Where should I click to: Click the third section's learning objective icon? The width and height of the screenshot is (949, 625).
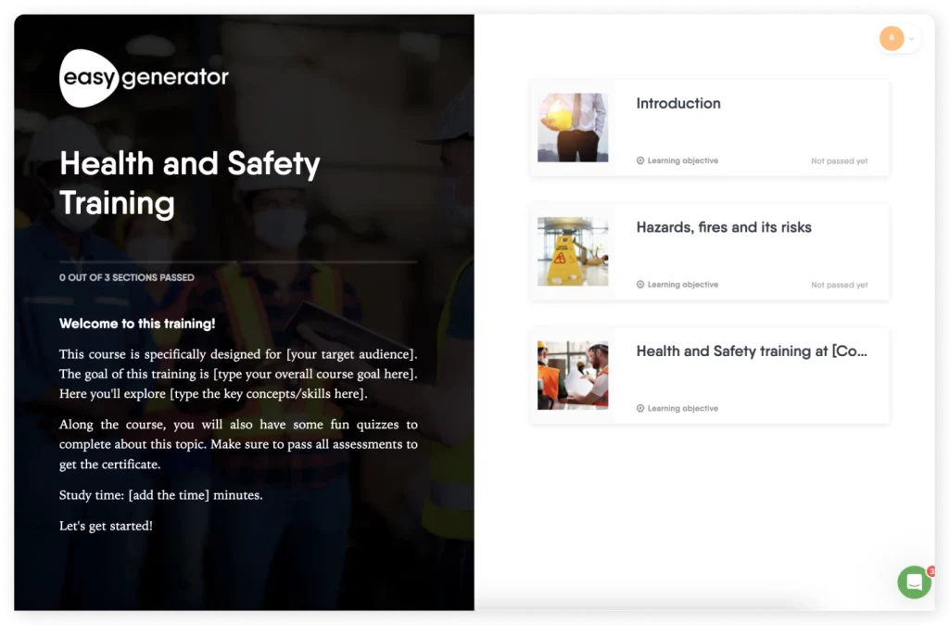tap(640, 409)
